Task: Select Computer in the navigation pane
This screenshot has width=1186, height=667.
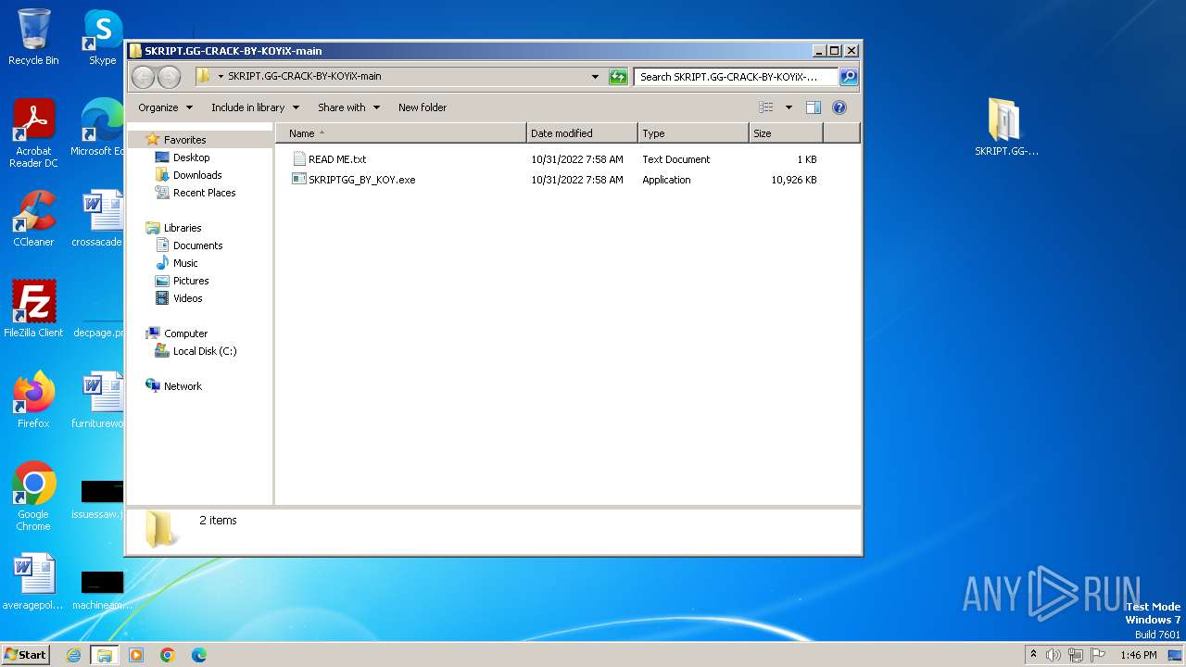Action: point(185,333)
